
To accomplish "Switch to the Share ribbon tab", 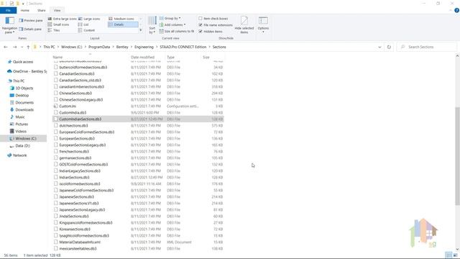I will tap(42, 10).
